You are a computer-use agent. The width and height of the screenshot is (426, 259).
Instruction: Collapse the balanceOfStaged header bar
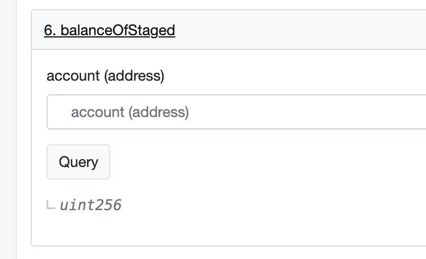(227, 30)
